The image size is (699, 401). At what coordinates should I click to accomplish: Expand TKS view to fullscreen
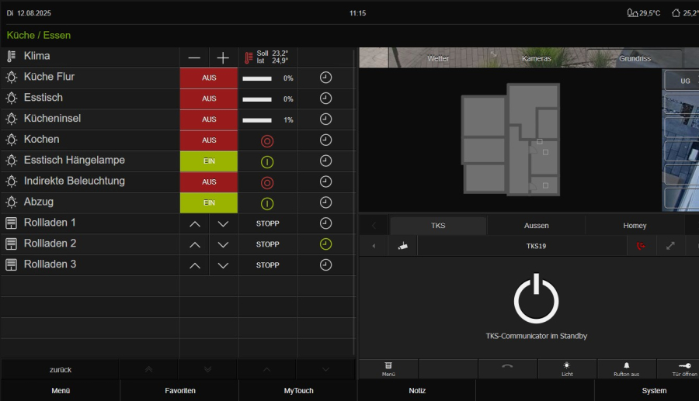point(670,246)
